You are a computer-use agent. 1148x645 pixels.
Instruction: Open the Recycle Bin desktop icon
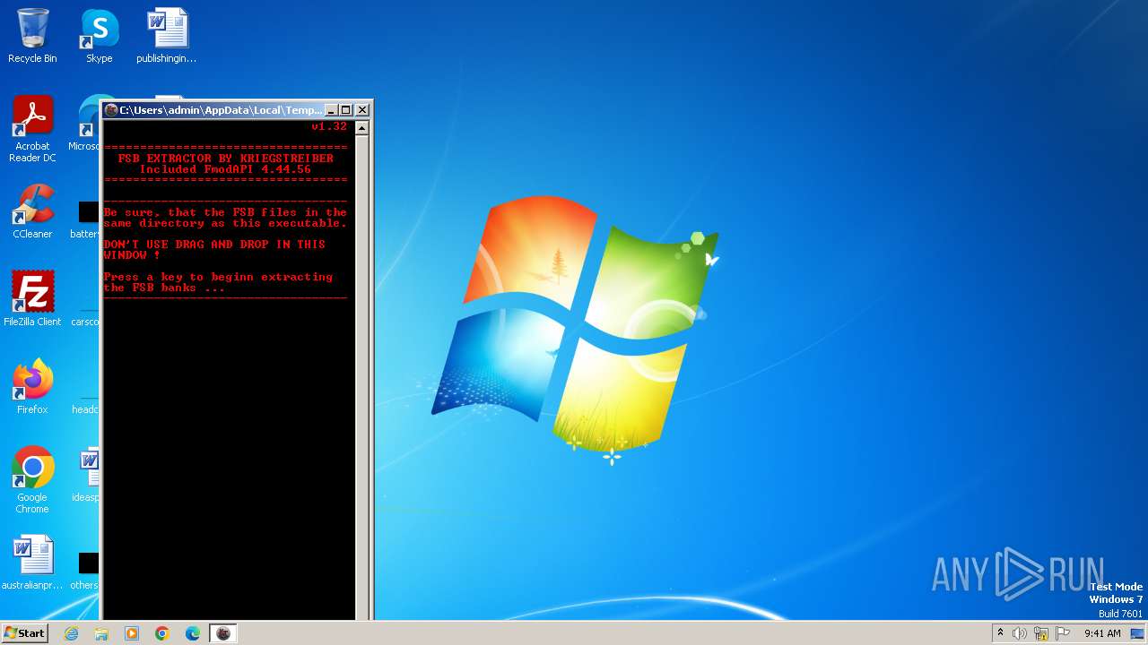[x=32, y=36]
